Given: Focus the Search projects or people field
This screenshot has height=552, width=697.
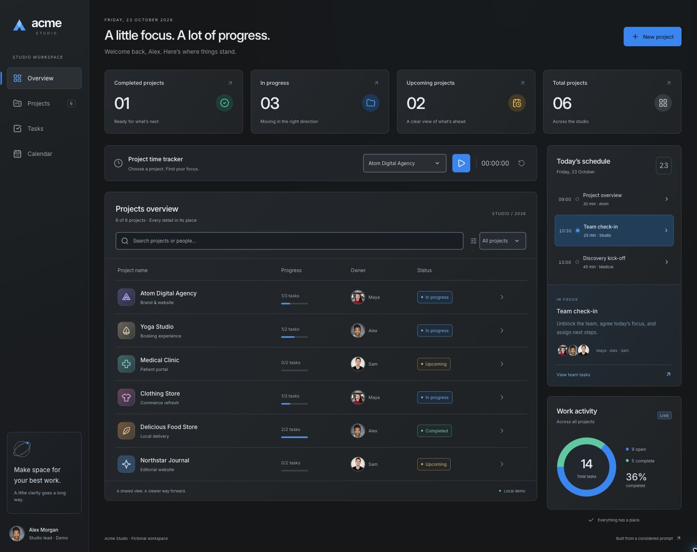Looking at the screenshot, I should [289, 241].
